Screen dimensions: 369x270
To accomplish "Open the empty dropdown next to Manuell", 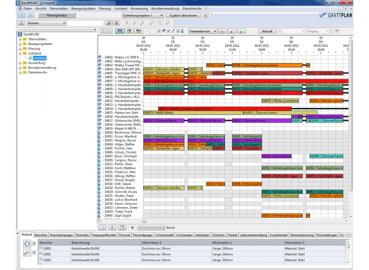I will (x=293, y=31).
